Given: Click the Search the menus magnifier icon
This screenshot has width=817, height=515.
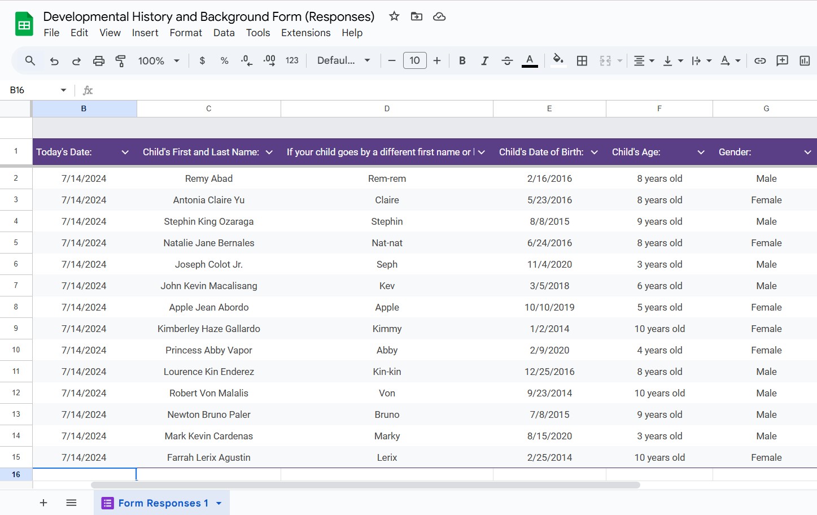Looking at the screenshot, I should (x=30, y=61).
